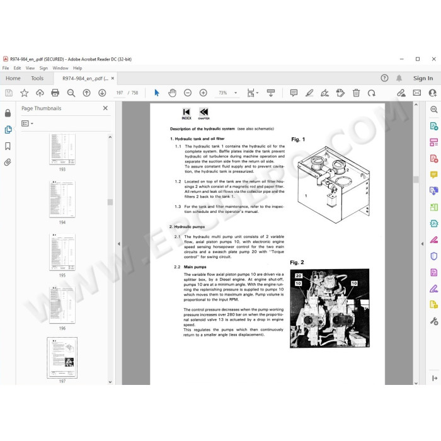Add file to starred bookmarks
The width and height of the screenshot is (441, 441).
[24, 93]
